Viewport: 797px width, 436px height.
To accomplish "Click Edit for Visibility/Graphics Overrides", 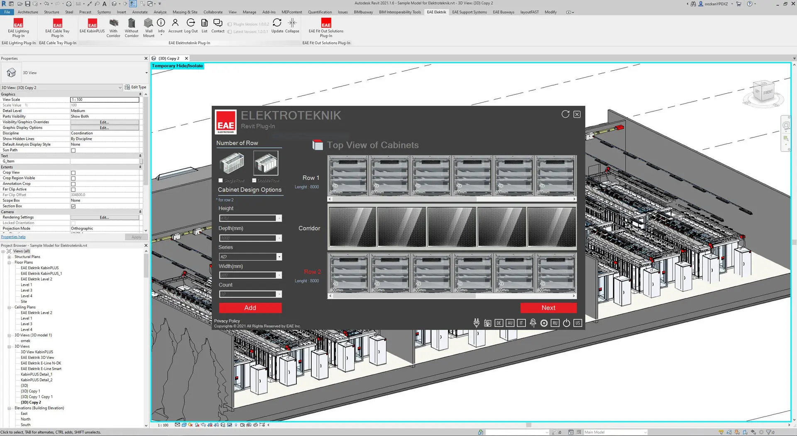I will point(105,122).
